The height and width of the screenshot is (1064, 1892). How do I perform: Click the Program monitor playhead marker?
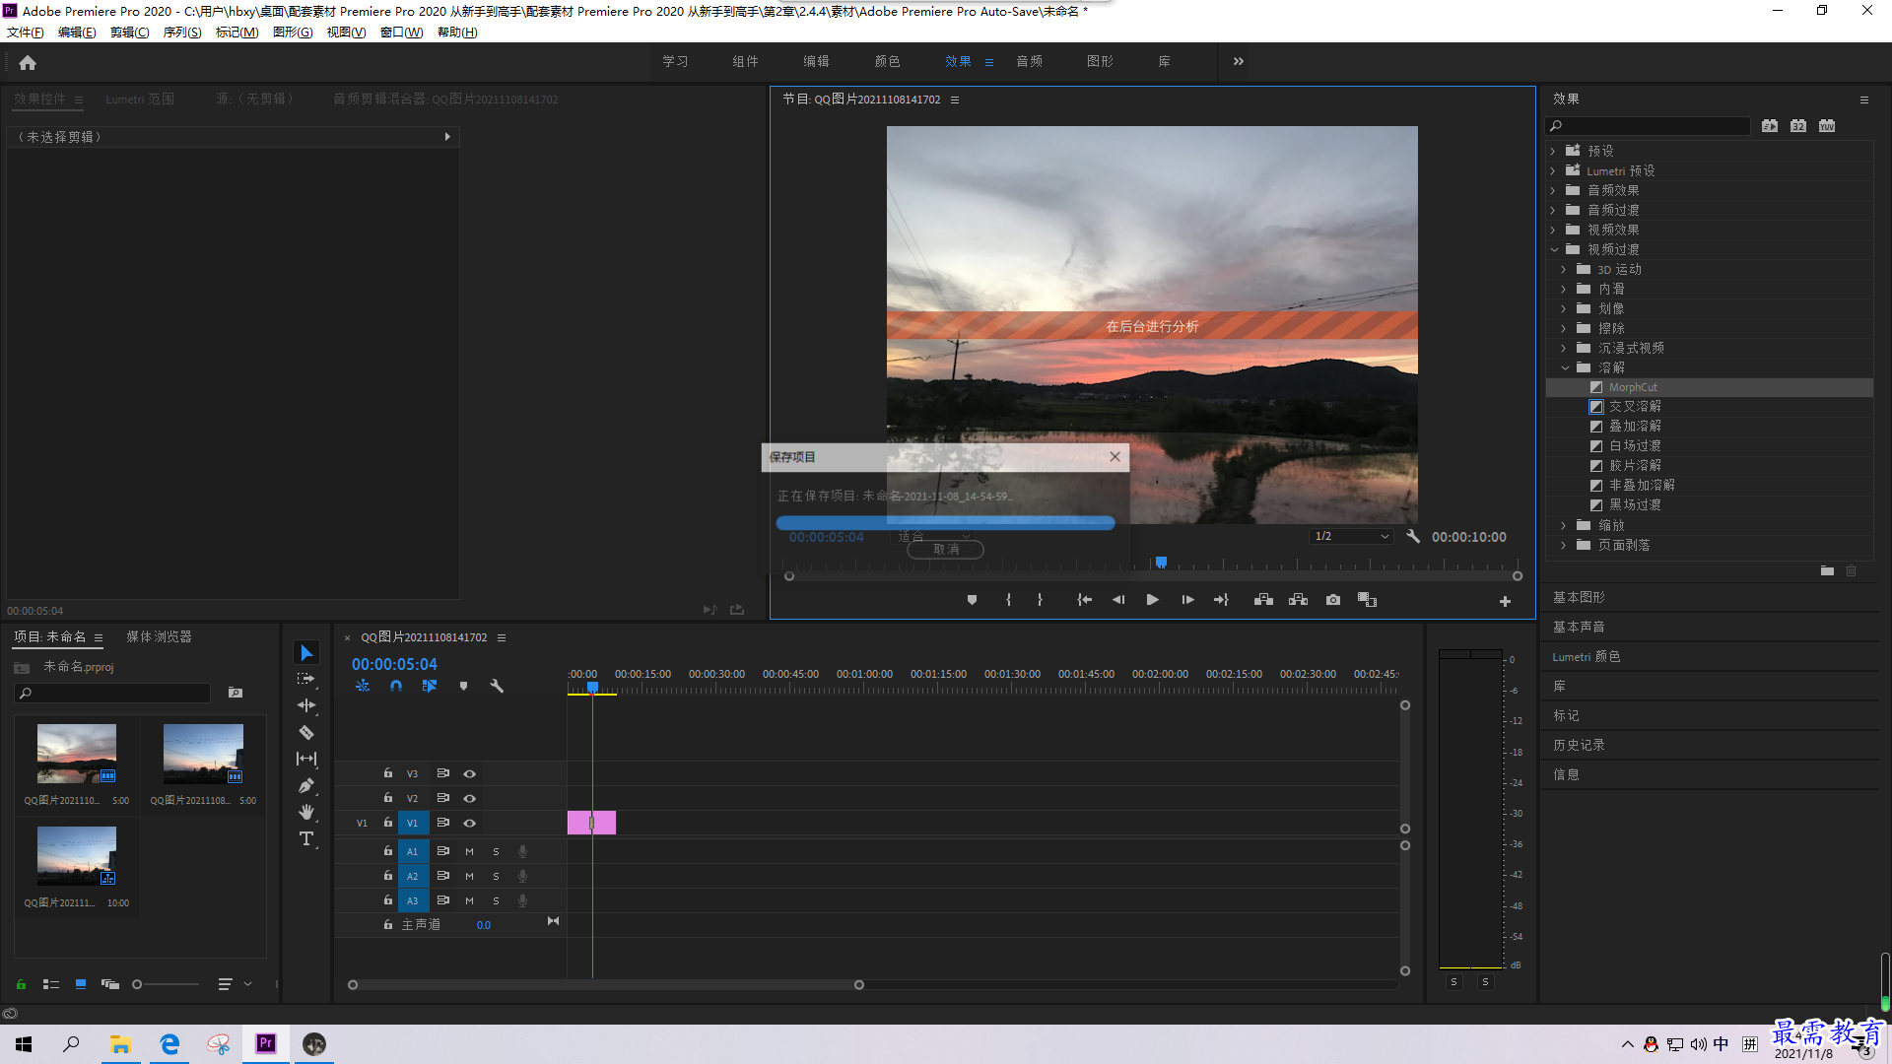(1161, 563)
